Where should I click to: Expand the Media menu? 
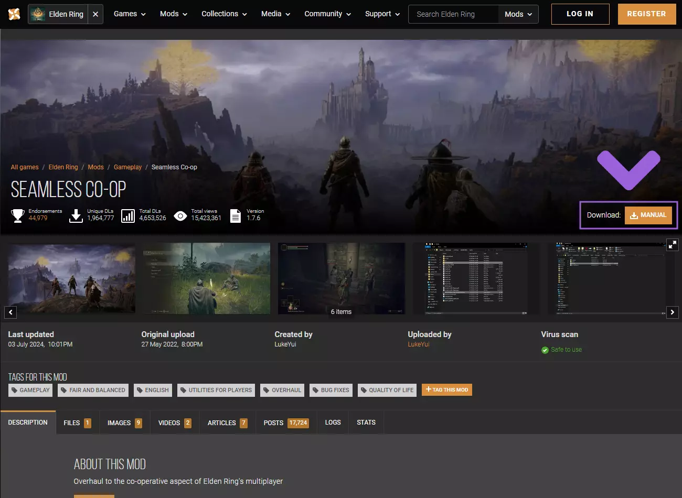point(276,14)
